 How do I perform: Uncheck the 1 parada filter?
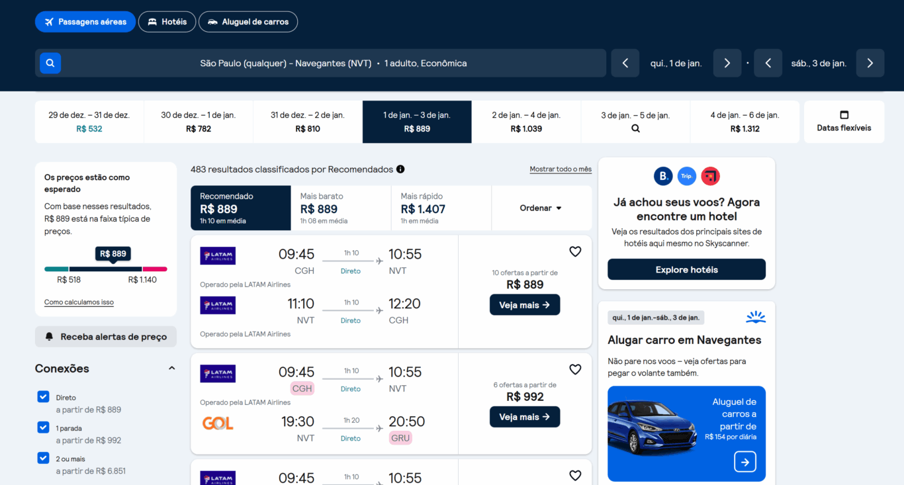coord(43,427)
